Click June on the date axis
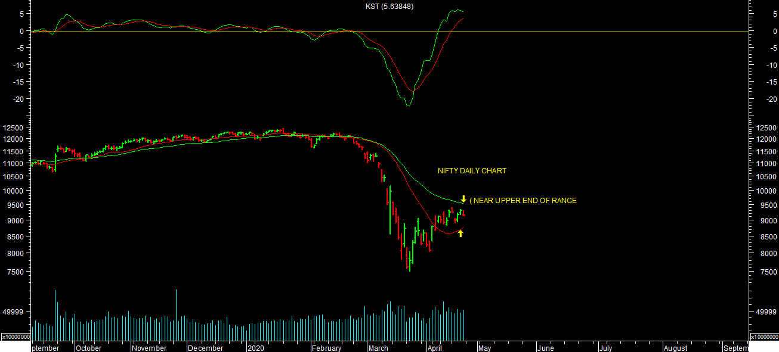 pos(545,348)
